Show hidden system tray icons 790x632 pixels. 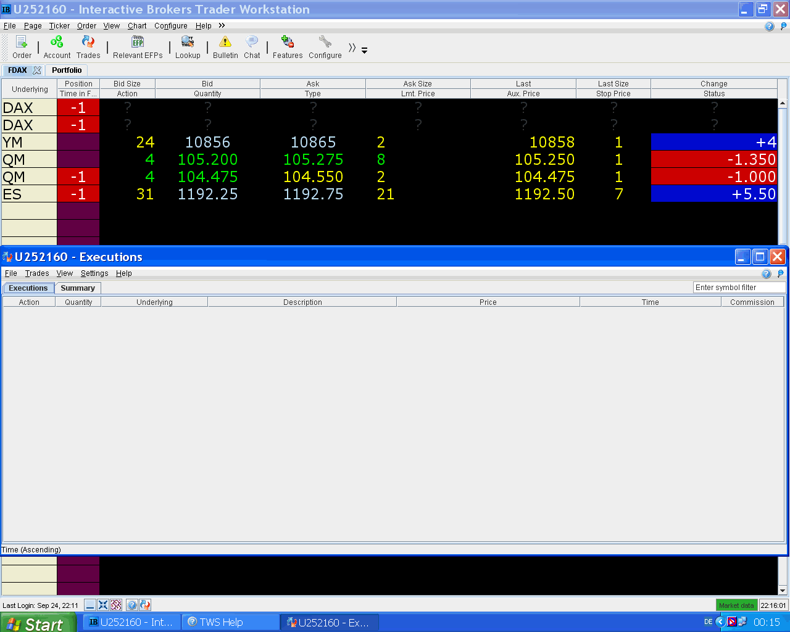[720, 622]
